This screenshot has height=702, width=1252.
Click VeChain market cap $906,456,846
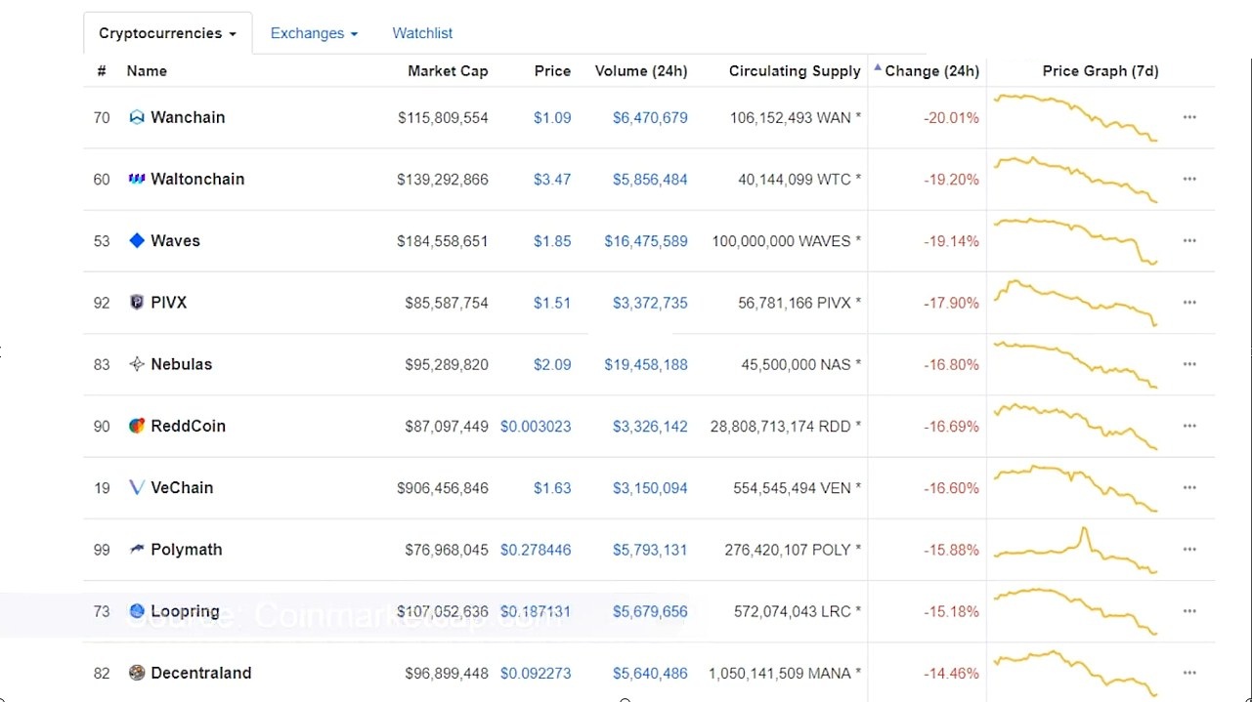point(443,487)
